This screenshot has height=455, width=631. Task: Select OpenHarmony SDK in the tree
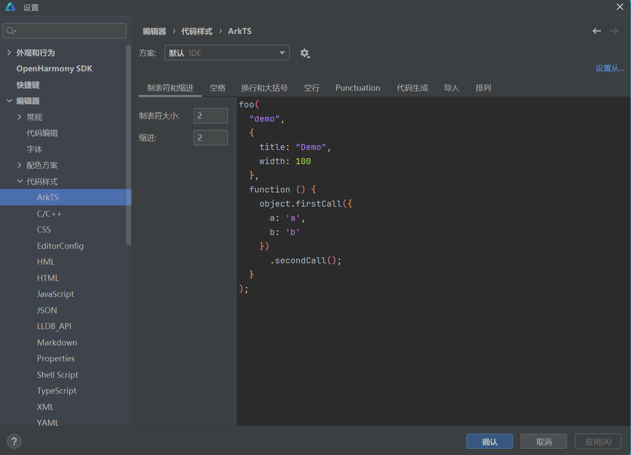coord(54,69)
